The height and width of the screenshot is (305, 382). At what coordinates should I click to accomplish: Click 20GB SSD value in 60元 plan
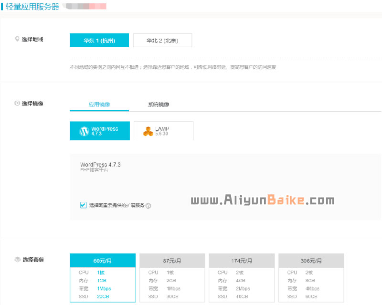[103, 297]
